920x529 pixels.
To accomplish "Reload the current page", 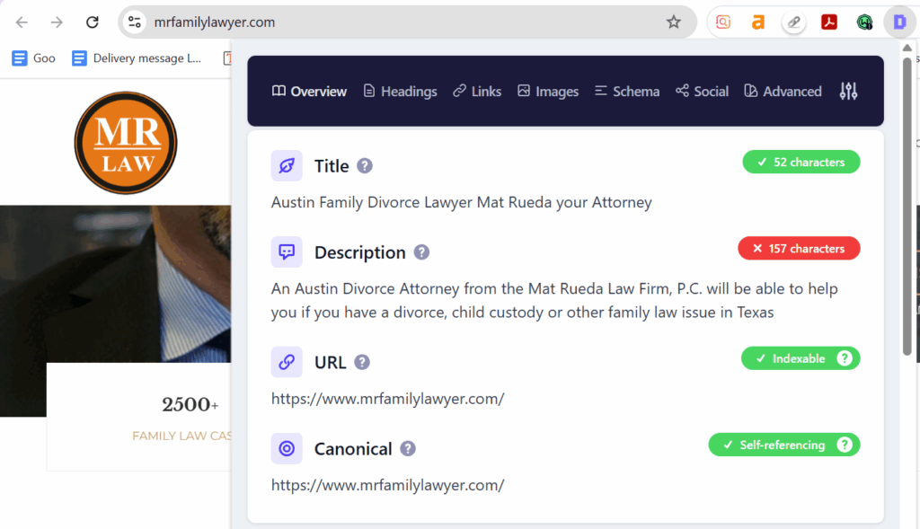I will pos(93,22).
